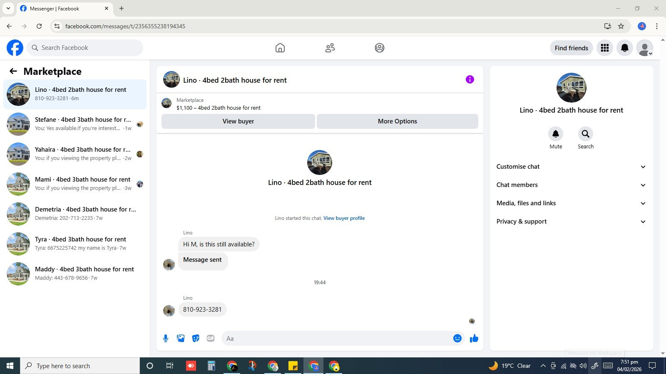
Task: Open Task View on the taskbar
Action: coord(169,366)
